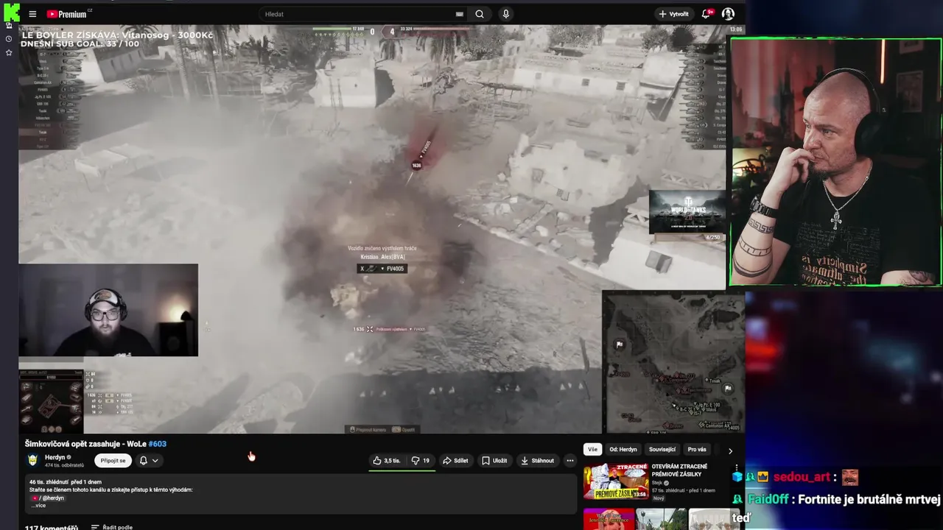Dislike the video showing 19
The height and width of the screenshot is (530, 943).
(x=421, y=461)
